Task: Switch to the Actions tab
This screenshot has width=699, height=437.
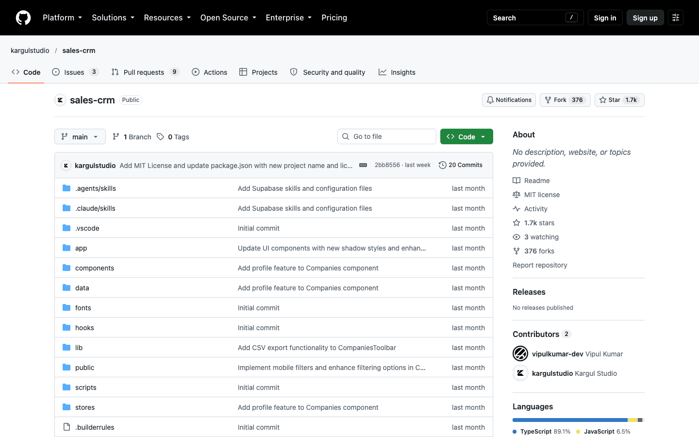Action: 210,72
